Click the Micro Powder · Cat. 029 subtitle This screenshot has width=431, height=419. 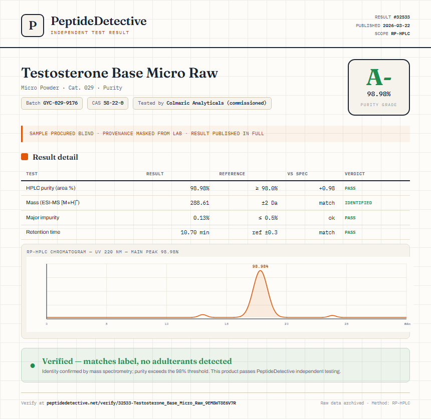click(x=72, y=88)
